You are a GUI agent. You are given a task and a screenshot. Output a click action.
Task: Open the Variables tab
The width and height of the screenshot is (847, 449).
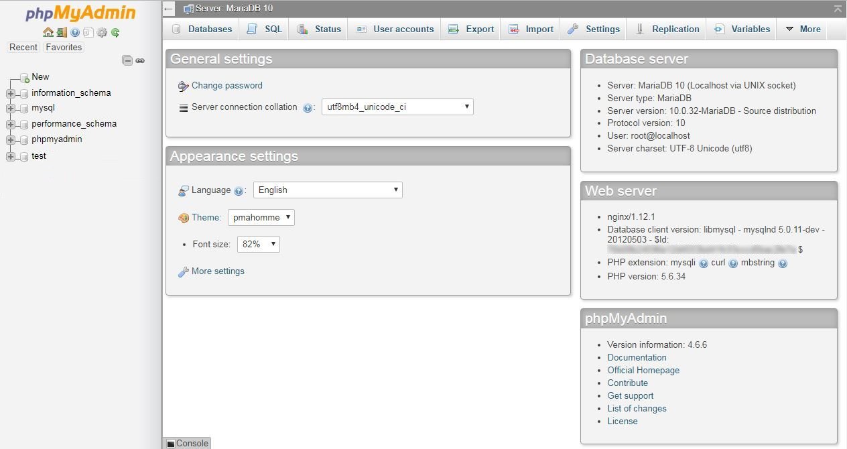(x=742, y=29)
